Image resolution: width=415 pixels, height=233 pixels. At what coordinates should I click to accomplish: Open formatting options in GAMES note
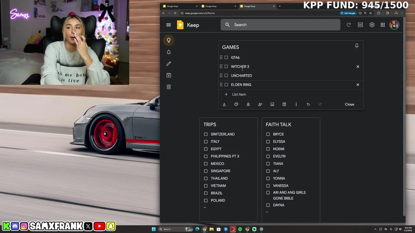click(224, 104)
